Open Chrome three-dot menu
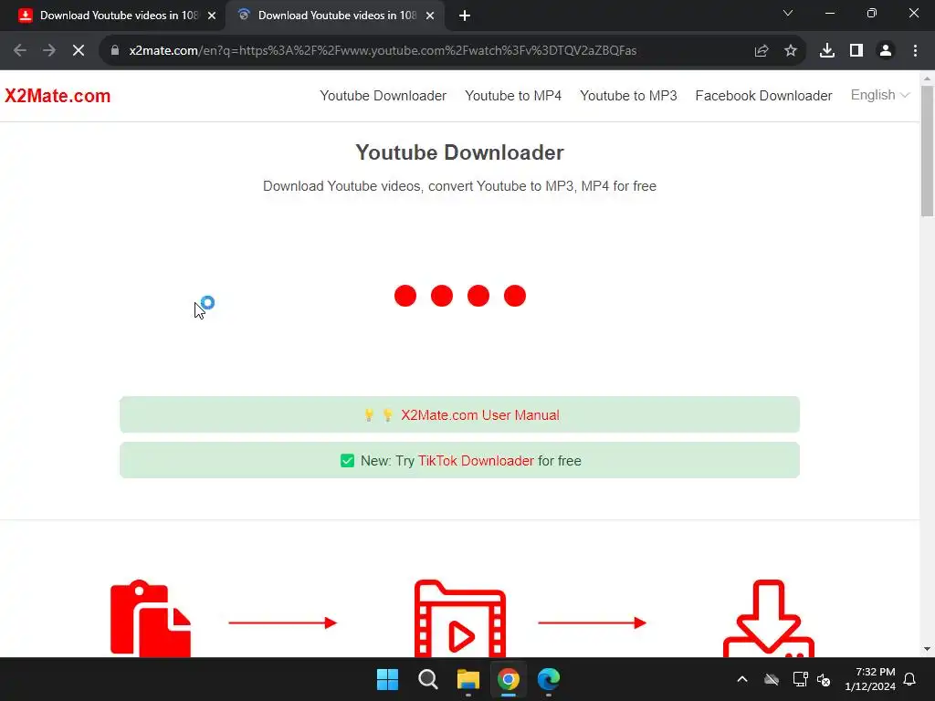 pos(915,51)
